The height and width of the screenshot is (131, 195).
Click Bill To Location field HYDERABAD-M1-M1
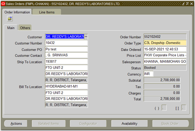[66, 86]
